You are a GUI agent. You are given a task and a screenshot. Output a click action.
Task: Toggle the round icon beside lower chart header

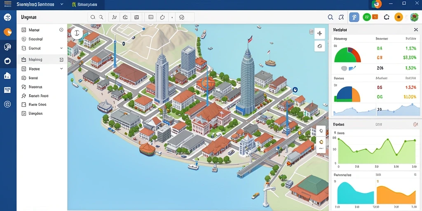tap(415, 124)
